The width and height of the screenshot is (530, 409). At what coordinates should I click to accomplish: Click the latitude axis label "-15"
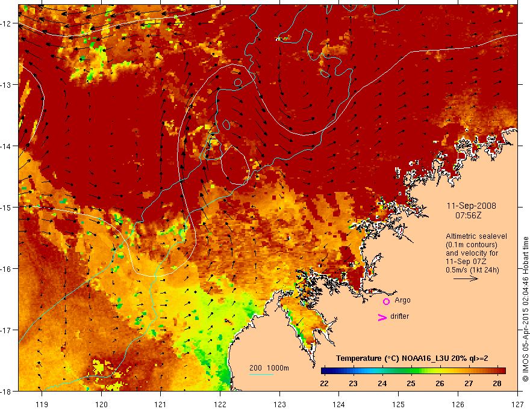pyautogui.click(x=7, y=207)
